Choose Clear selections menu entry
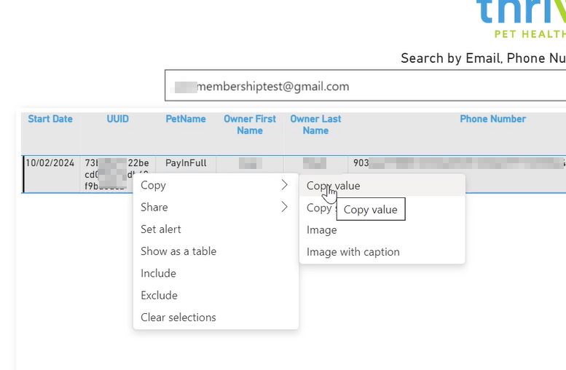 coord(178,318)
